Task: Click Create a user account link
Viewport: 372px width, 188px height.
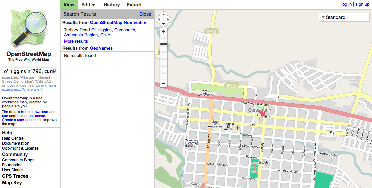Action: click(20, 120)
